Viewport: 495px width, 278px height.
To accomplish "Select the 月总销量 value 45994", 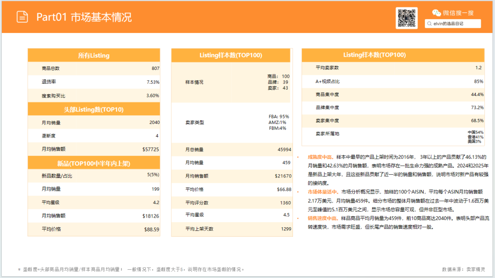I will pos(285,150).
